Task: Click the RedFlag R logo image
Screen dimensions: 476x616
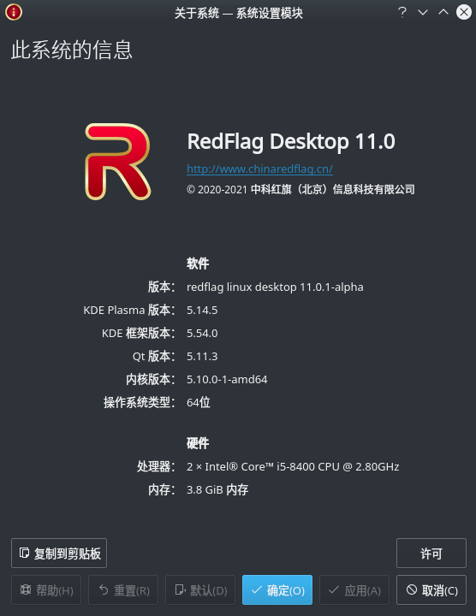Action: click(x=118, y=162)
